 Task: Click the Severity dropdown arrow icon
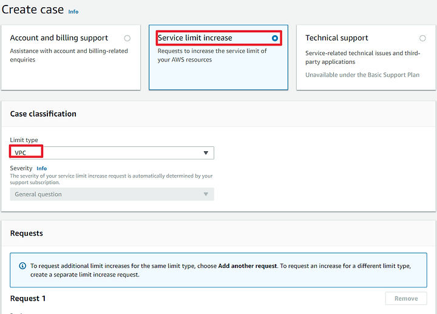point(206,194)
